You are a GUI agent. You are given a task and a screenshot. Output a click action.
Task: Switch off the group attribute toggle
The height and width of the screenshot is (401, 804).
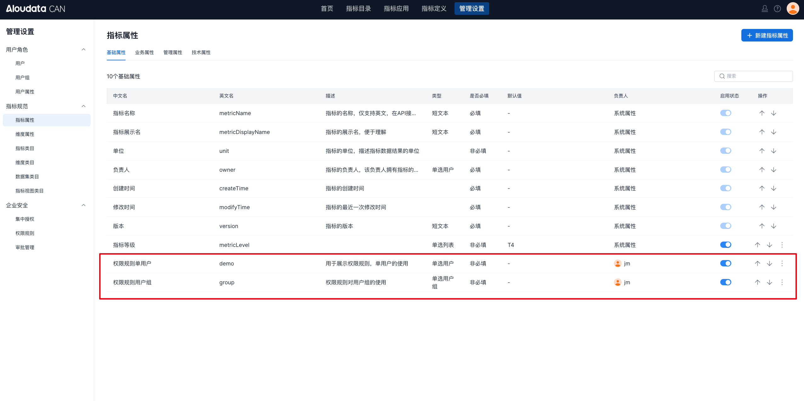coord(726,282)
